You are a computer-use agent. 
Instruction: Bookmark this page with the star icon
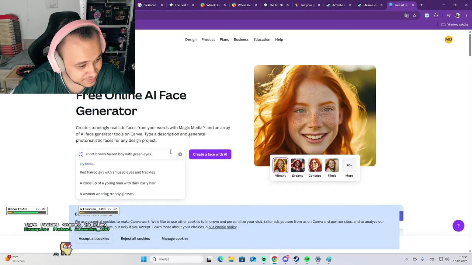pos(414,15)
